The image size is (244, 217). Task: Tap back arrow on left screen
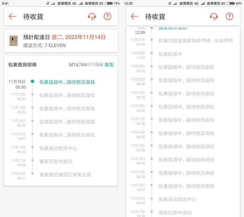12,16
